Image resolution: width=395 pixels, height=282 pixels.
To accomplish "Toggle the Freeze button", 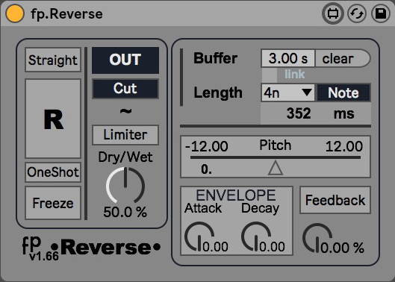I will 53,203.
